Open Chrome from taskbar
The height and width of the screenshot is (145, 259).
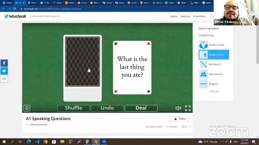[x=46, y=141]
